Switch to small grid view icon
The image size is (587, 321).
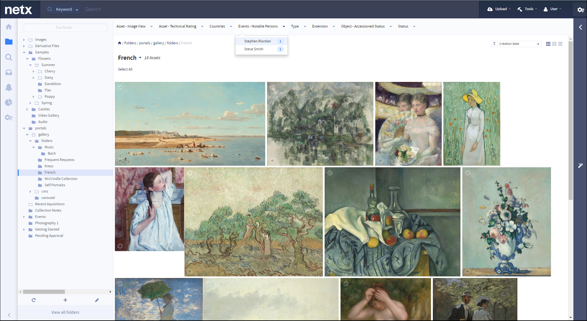[548, 44]
